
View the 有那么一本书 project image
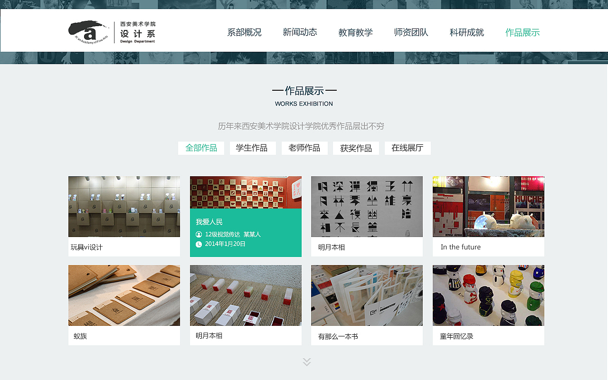pos(367,295)
